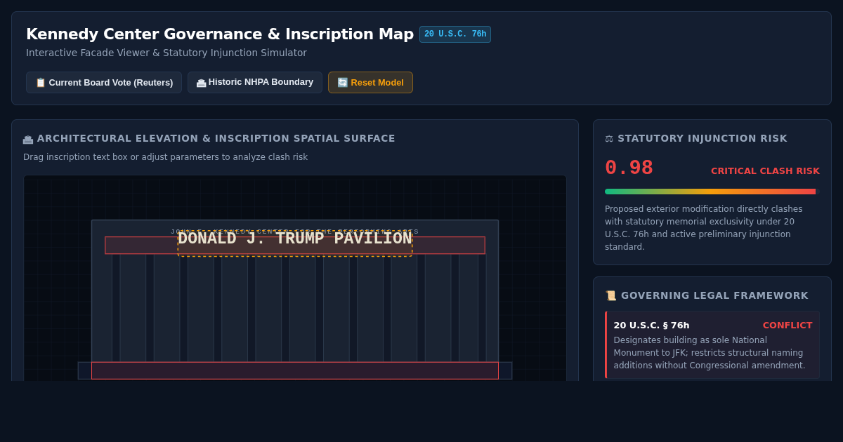Click the clipboard icon on Current Board Vote
This screenshot has height=442, width=843.
click(41, 82)
